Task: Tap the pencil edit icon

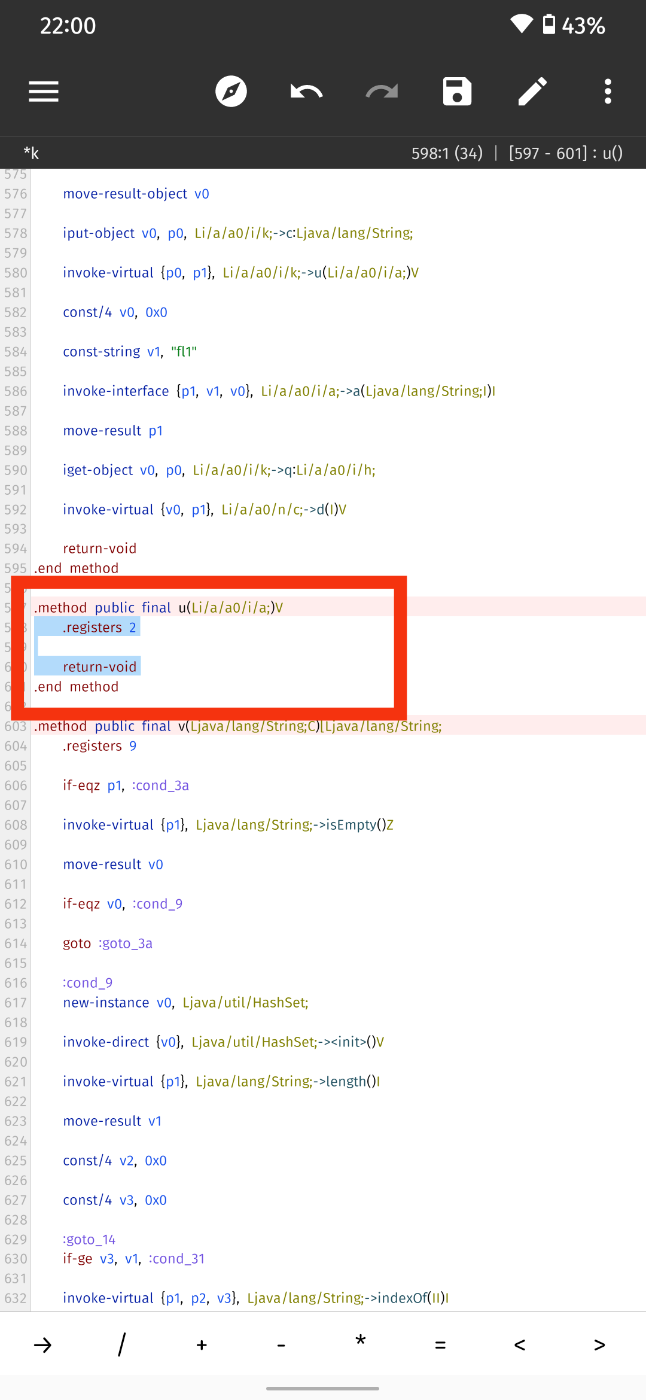Action: point(532,92)
